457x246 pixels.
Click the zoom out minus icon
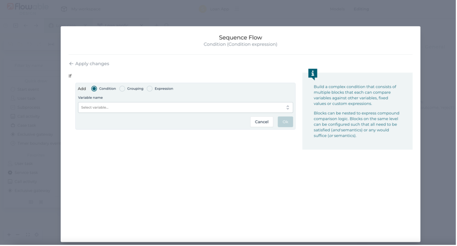pos(18,234)
